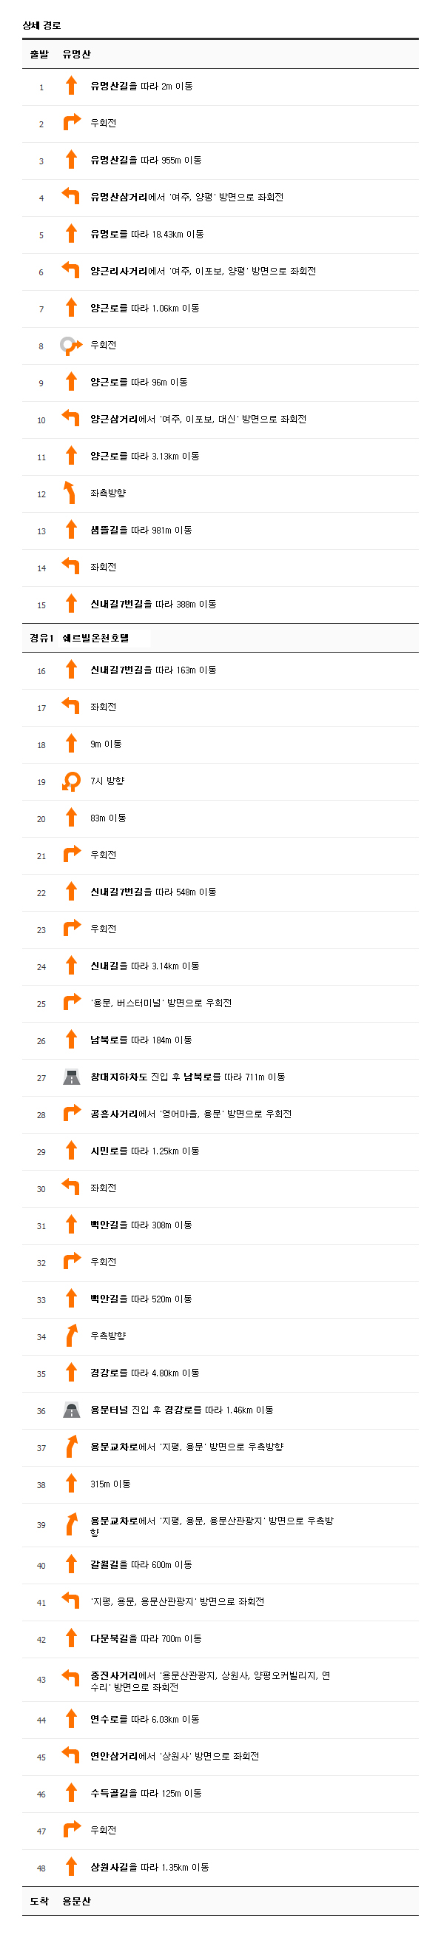Open step 48 상원사길을 따라 1.35km 이동

pyautogui.click(x=220, y=1868)
